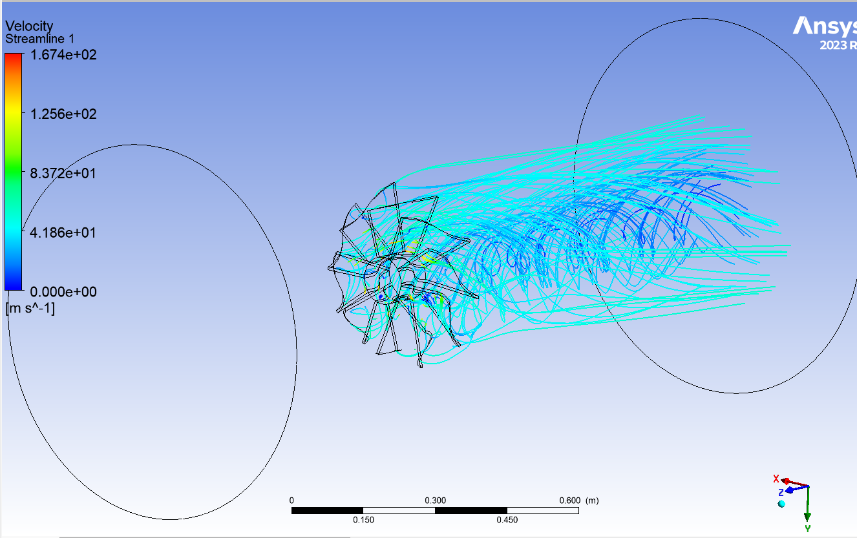Click the Streamline 1 legend label
This screenshot has width=857, height=538.
tap(39, 39)
